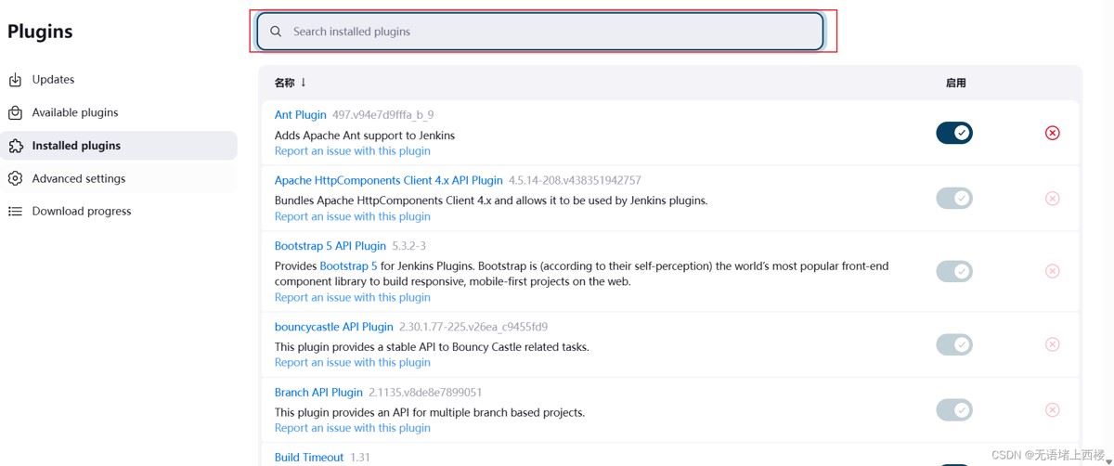
Task: Click the Available plugins bag icon
Action: click(x=15, y=113)
